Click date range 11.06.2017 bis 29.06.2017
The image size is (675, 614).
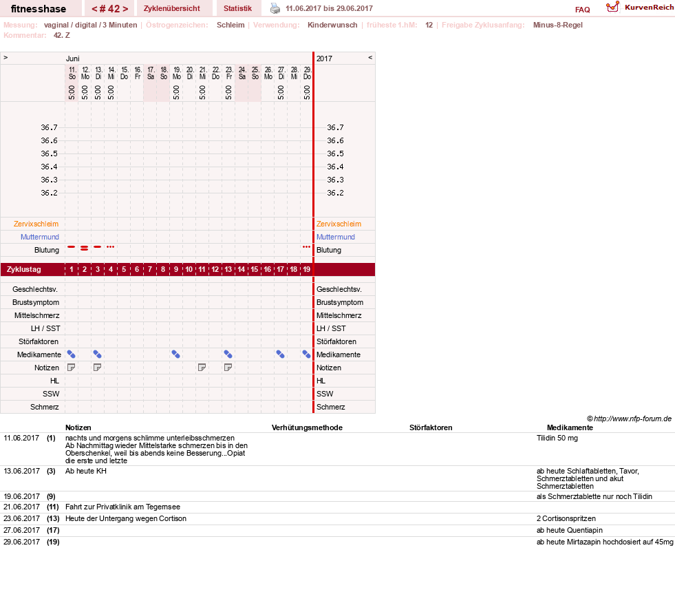(330, 9)
